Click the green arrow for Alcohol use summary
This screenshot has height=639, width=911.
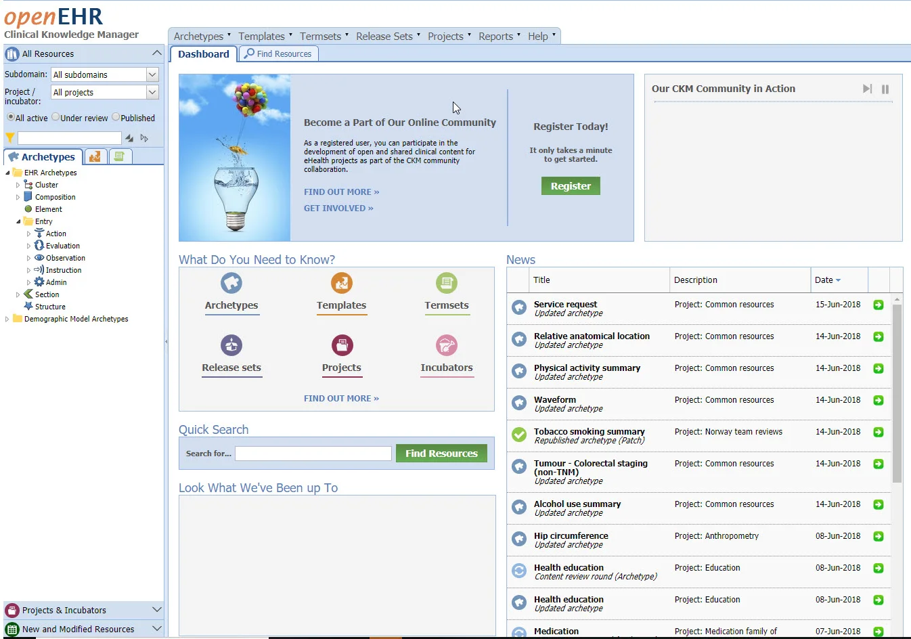879,505
